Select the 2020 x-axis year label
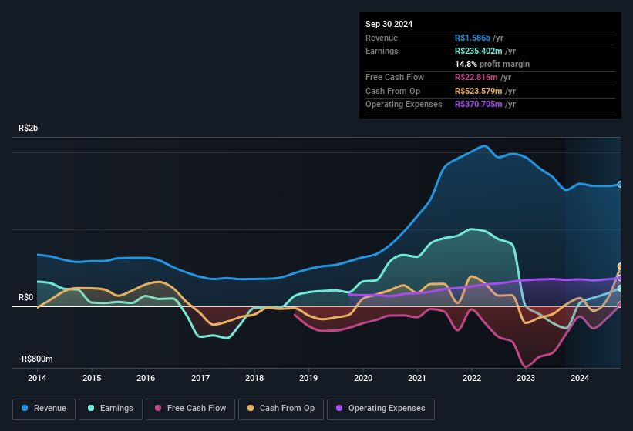 click(x=363, y=378)
